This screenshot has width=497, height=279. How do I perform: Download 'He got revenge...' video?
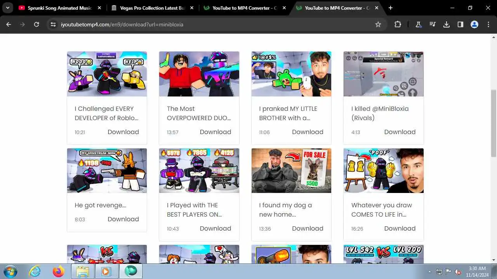[123, 219]
